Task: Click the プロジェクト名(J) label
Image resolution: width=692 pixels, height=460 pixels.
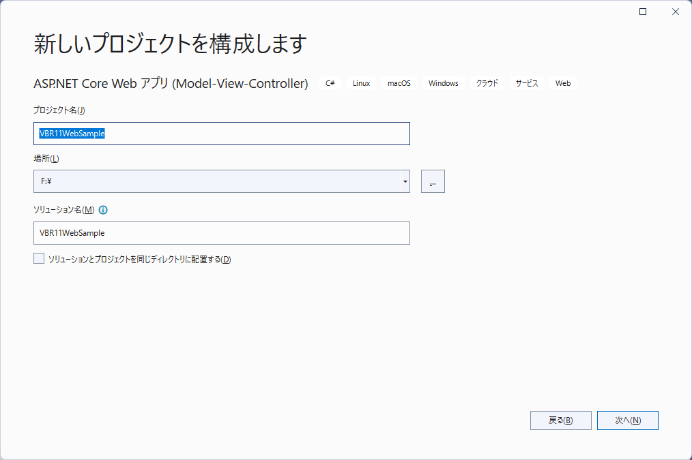Action: [x=59, y=110]
